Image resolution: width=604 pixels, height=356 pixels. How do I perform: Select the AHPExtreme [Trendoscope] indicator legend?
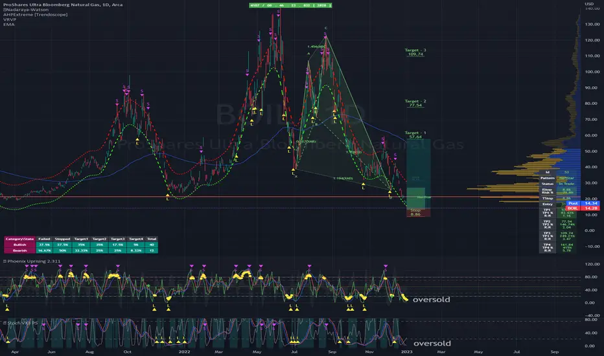click(36, 15)
